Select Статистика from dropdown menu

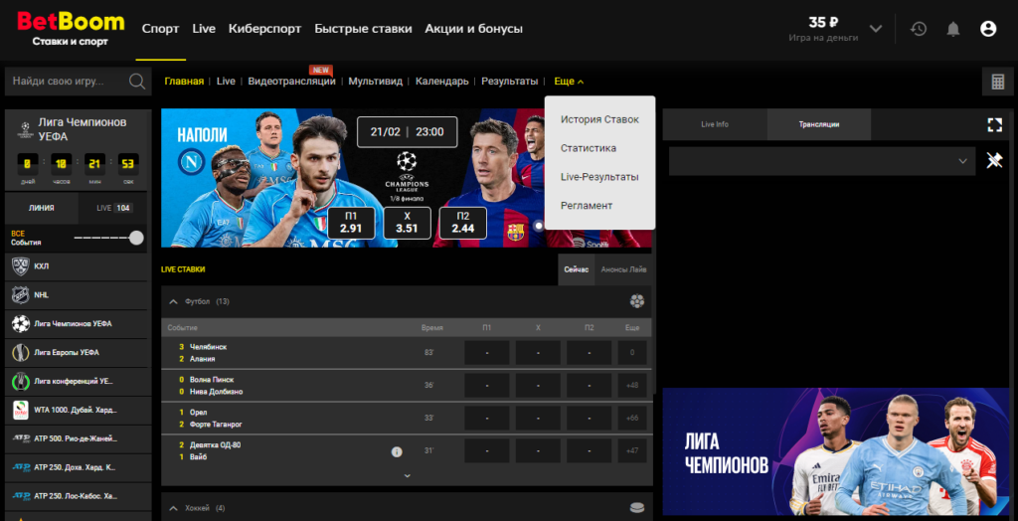(589, 148)
